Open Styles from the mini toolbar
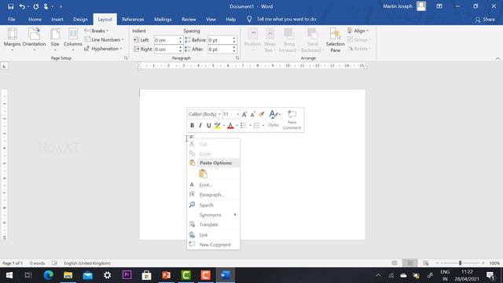 [274, 119]
